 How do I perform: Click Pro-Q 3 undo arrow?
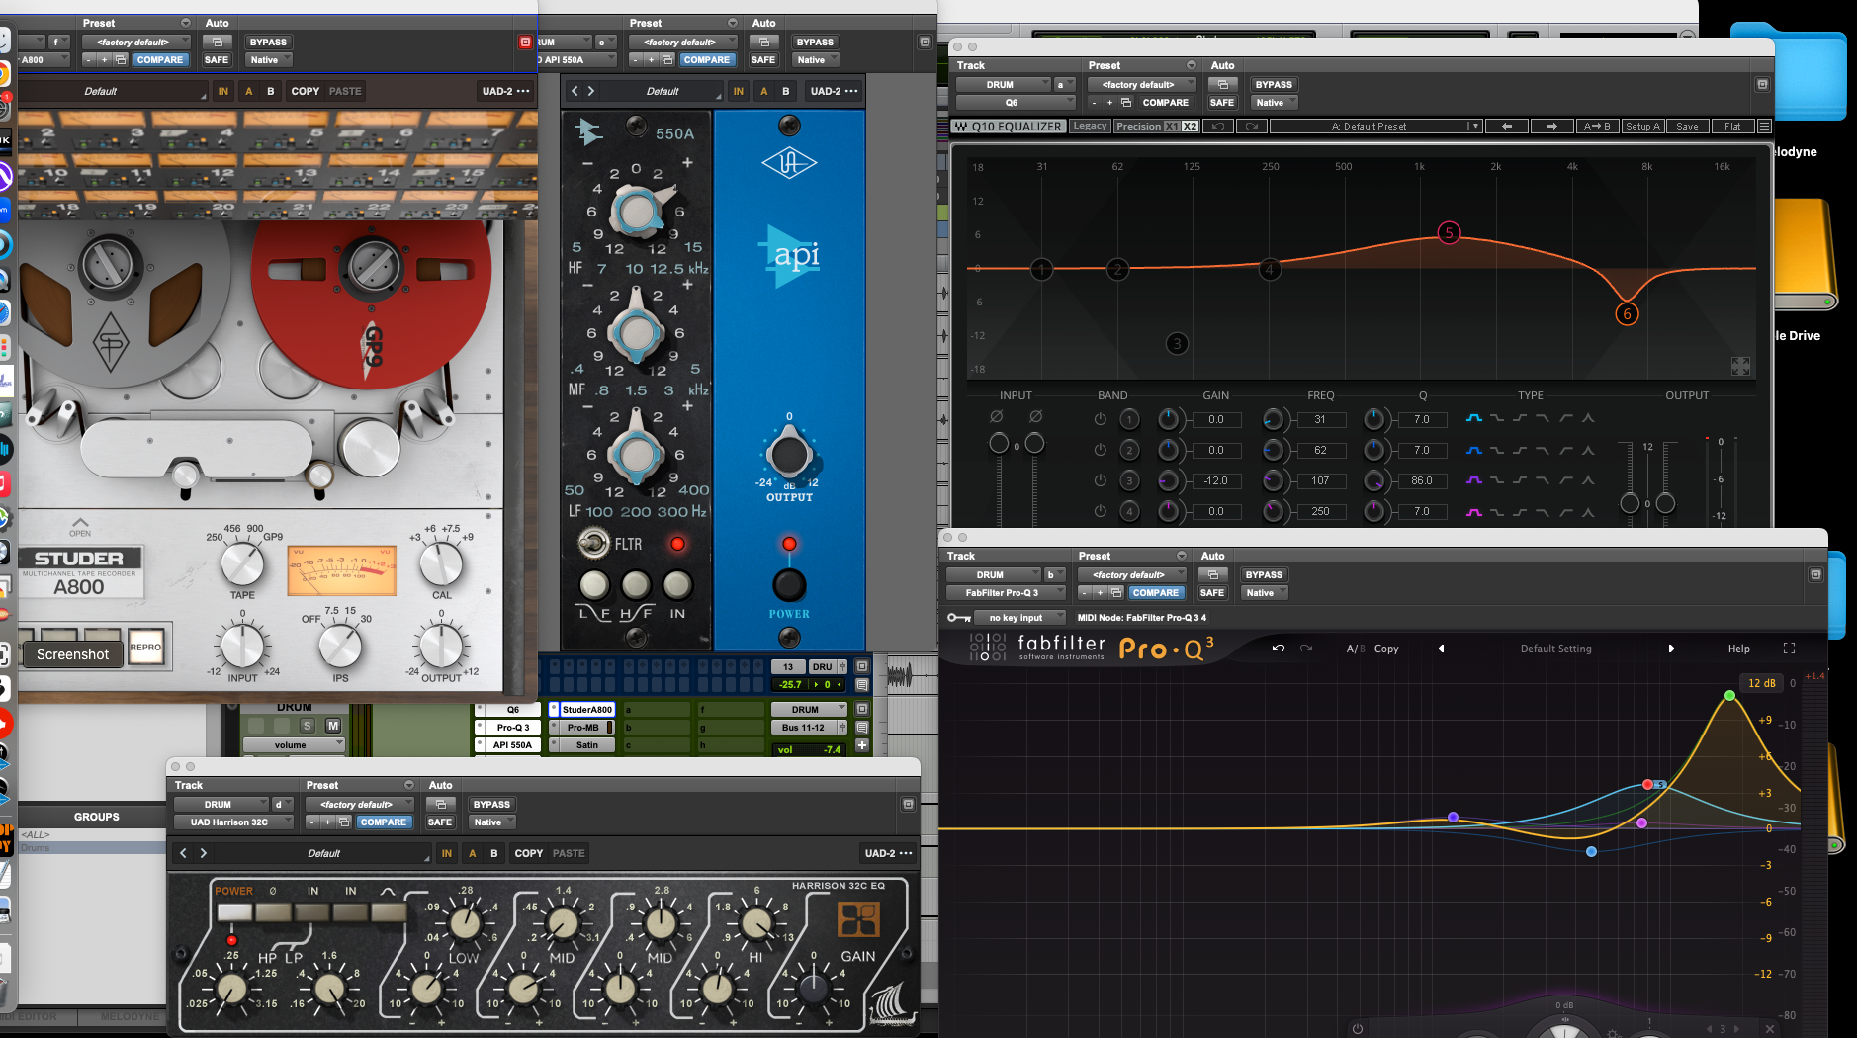[x=1278, y=649]
